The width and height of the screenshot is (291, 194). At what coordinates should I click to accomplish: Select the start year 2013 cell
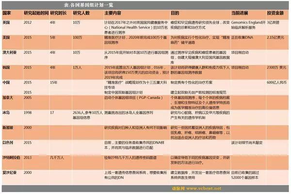click(28, 158)
